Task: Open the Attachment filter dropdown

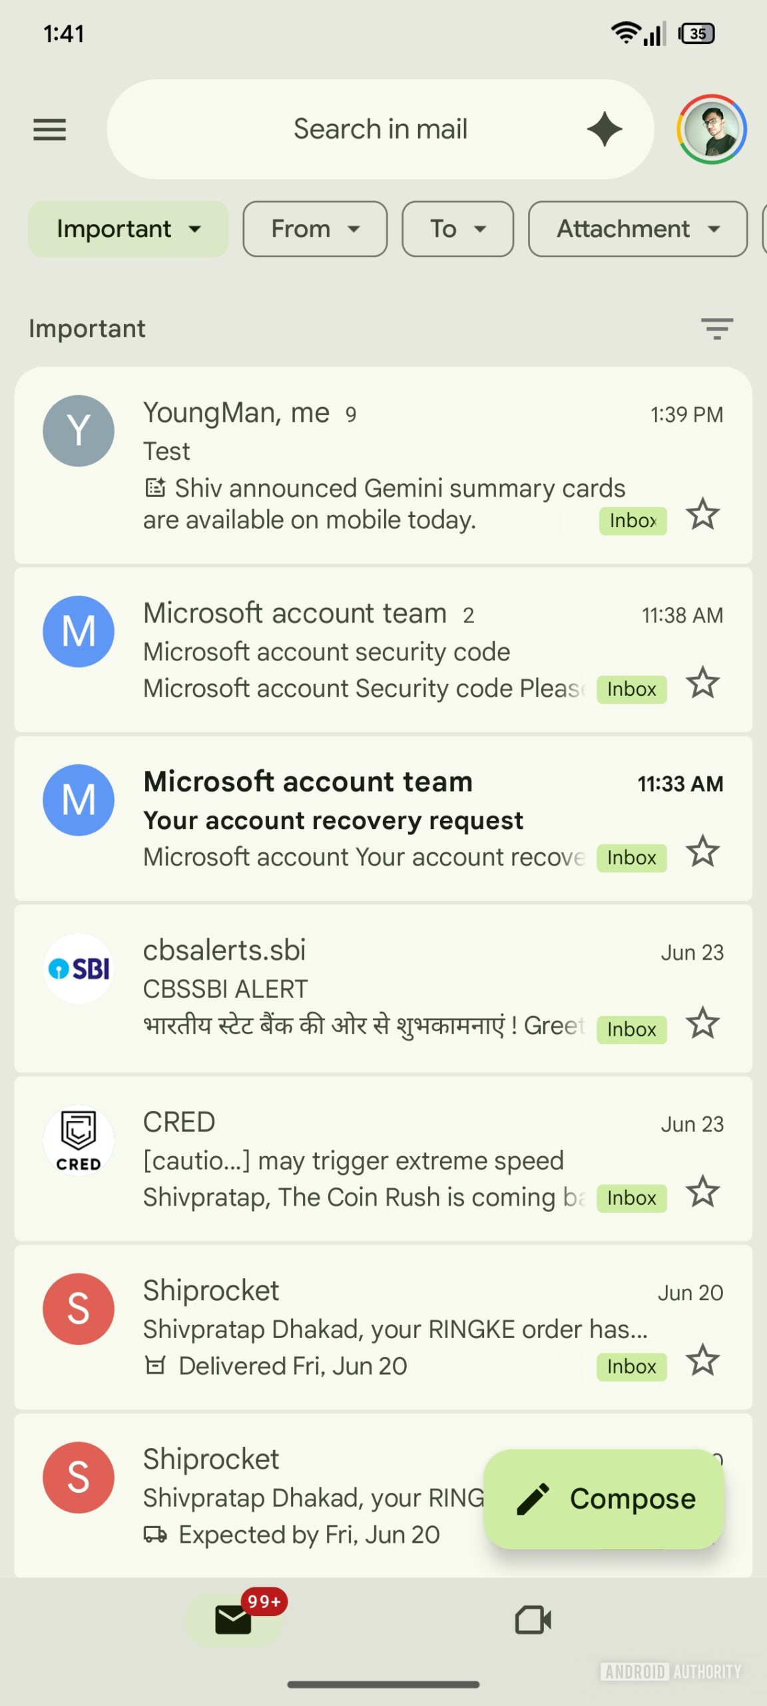Action: 637,229
